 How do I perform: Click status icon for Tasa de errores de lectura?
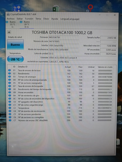9,70
